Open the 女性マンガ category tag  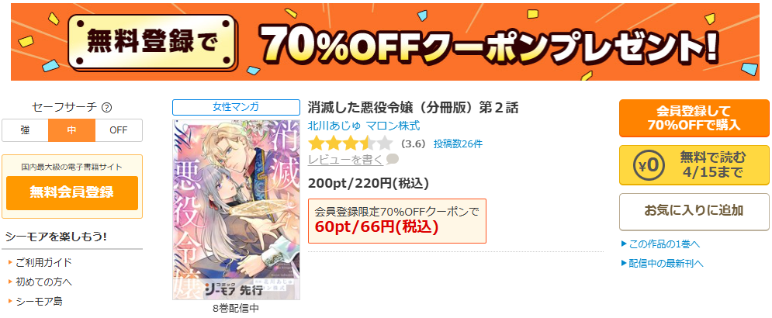tap(236, 107)
